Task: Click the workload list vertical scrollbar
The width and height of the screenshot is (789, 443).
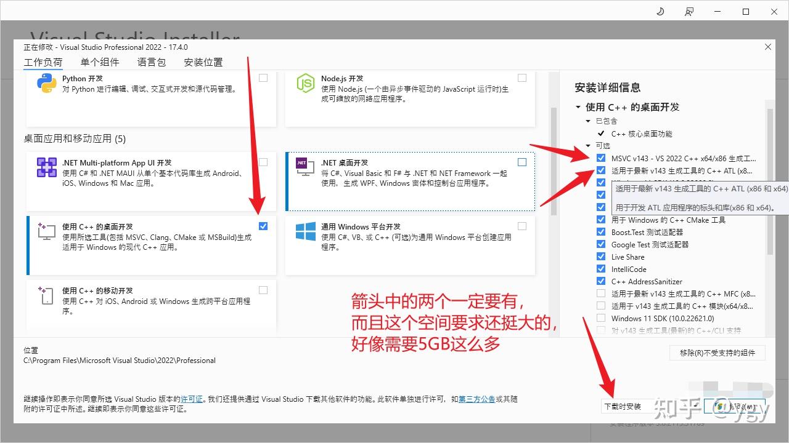Action: tap(553, 161)
